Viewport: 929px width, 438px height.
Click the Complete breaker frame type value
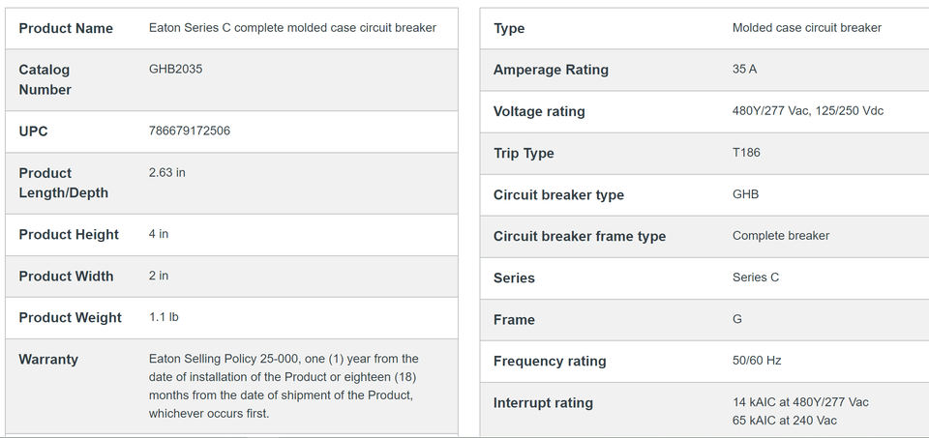coord(781,236)
